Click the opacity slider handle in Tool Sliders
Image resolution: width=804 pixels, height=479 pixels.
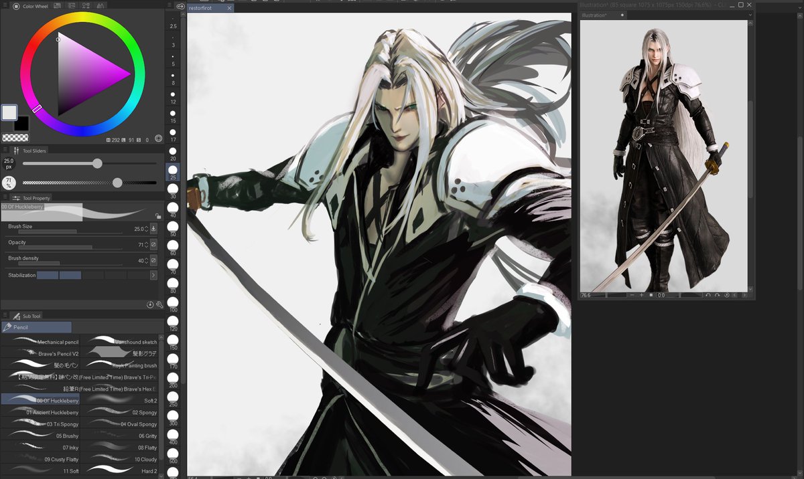(x=117, y=183)
